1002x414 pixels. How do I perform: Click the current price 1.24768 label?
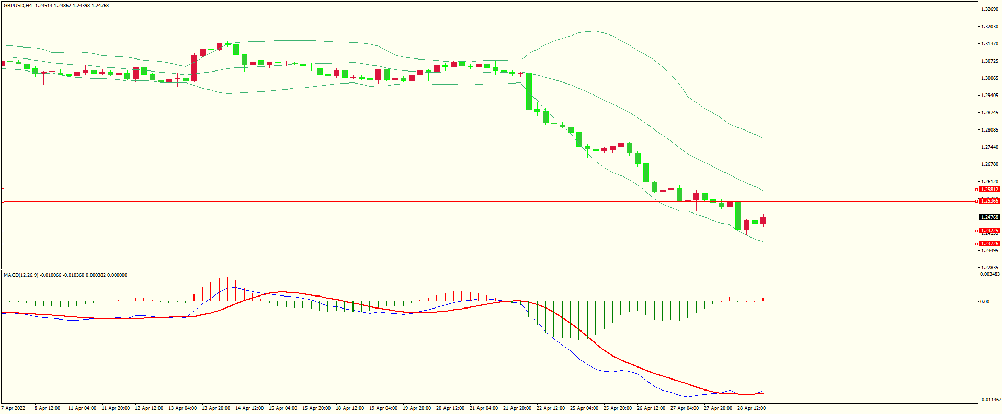989,217
